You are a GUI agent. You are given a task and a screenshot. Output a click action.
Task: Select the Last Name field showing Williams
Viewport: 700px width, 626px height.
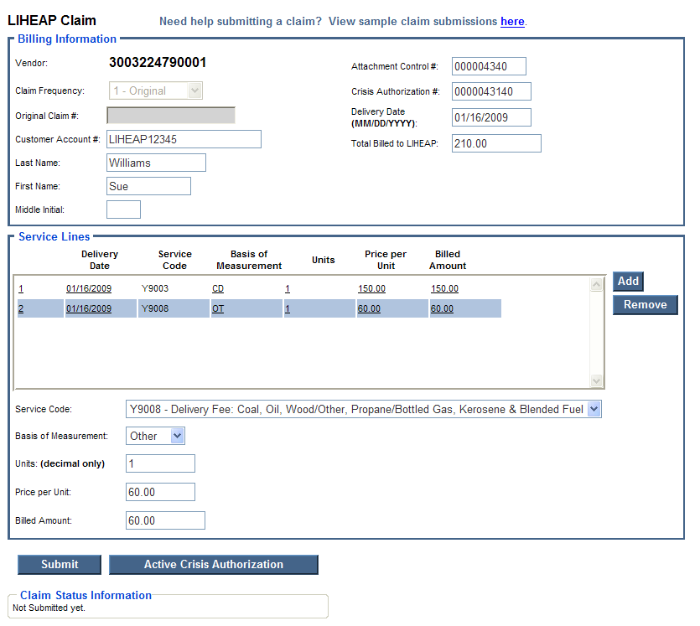(x=156, y=163)
